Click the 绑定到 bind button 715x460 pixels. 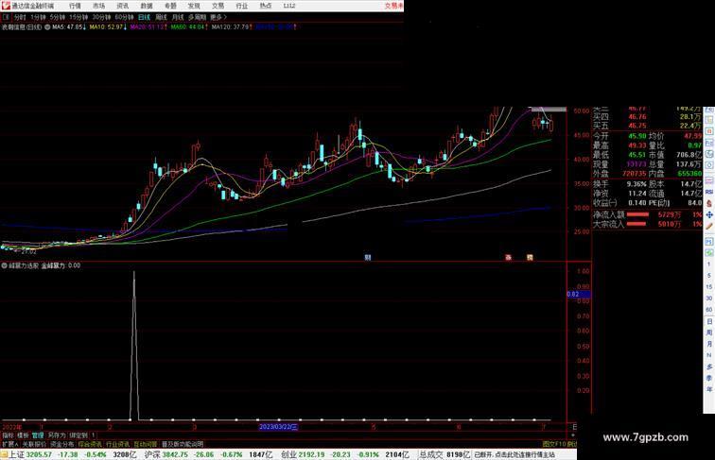(x=78, y=435)
